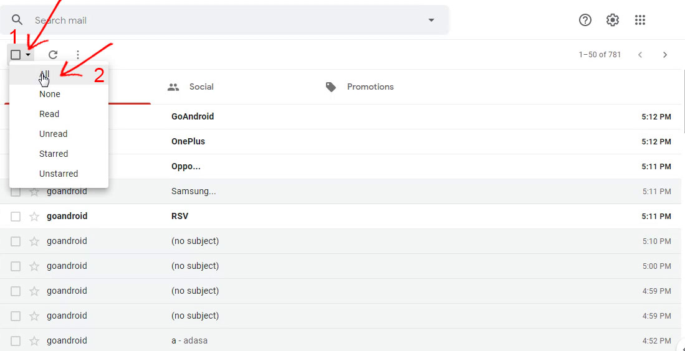Open the Help support icon
Screen dimensions: 685x351
585,21
